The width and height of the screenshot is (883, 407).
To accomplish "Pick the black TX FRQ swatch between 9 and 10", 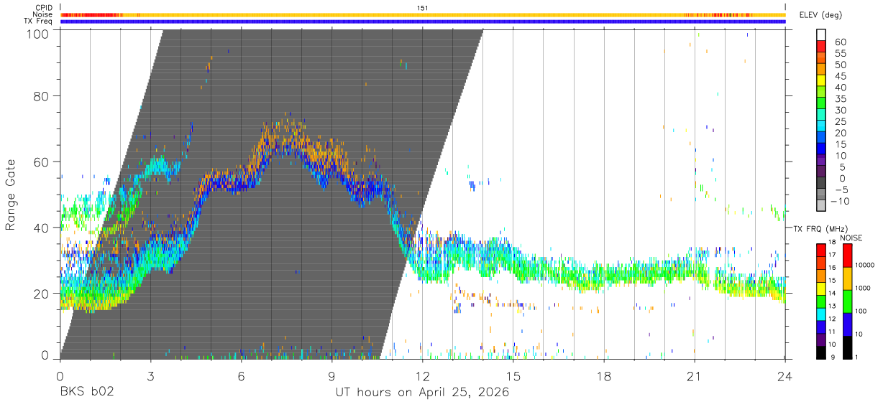I will (x=820, y=351).
